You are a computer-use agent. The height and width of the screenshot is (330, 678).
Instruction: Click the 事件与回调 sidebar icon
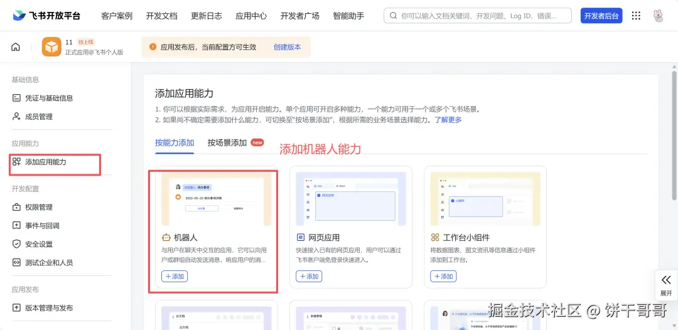(x=16, y=225)
